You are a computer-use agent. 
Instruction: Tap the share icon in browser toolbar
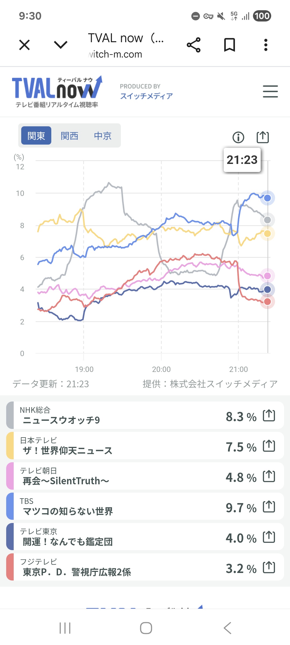point(194,45)
